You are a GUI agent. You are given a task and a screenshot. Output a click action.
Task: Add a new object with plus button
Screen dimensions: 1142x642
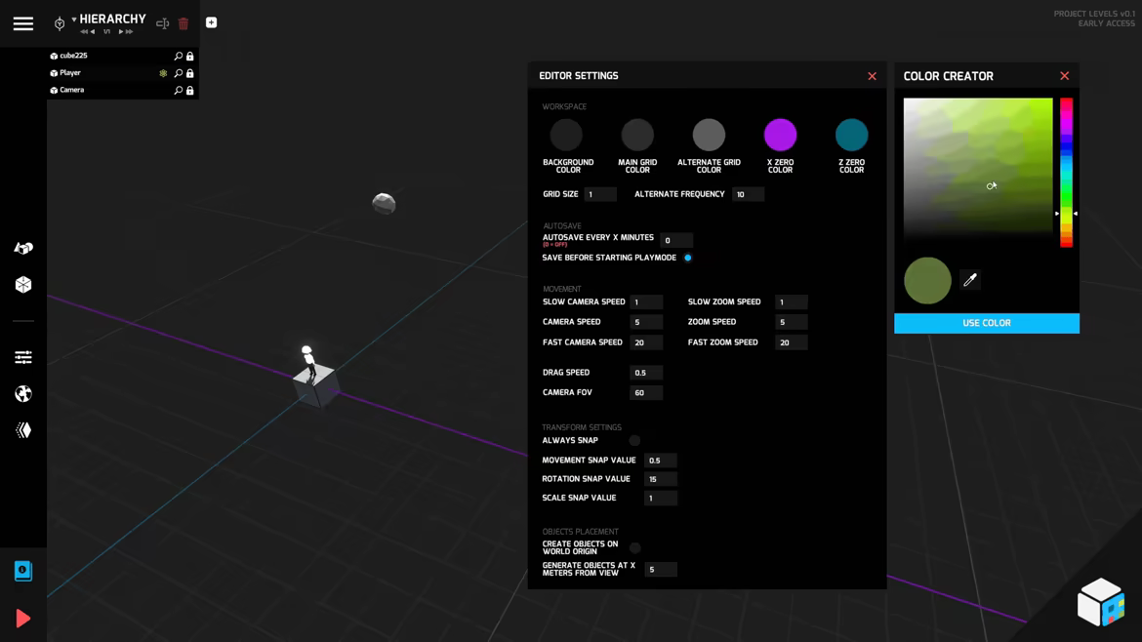coord(211,22)
